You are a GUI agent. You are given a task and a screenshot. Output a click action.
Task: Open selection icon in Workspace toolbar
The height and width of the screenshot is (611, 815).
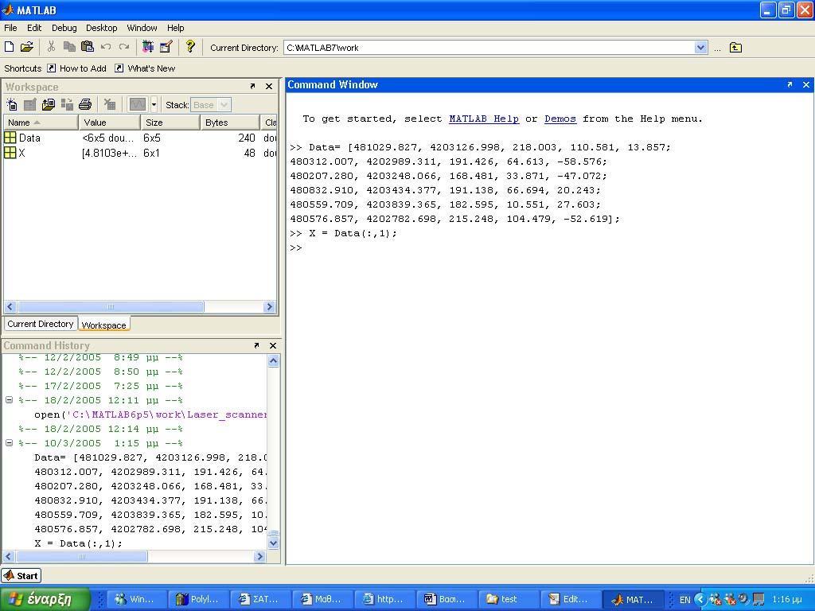point(30,104)
